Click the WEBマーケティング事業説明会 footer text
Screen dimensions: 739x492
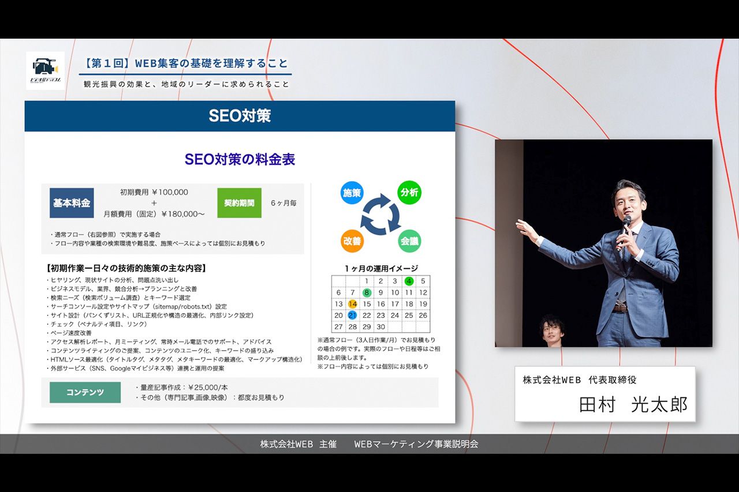[416, 444]
